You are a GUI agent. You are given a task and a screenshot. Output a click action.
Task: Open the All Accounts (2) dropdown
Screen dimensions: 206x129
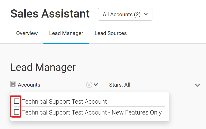pyautogui.click(x=125, y=14)
